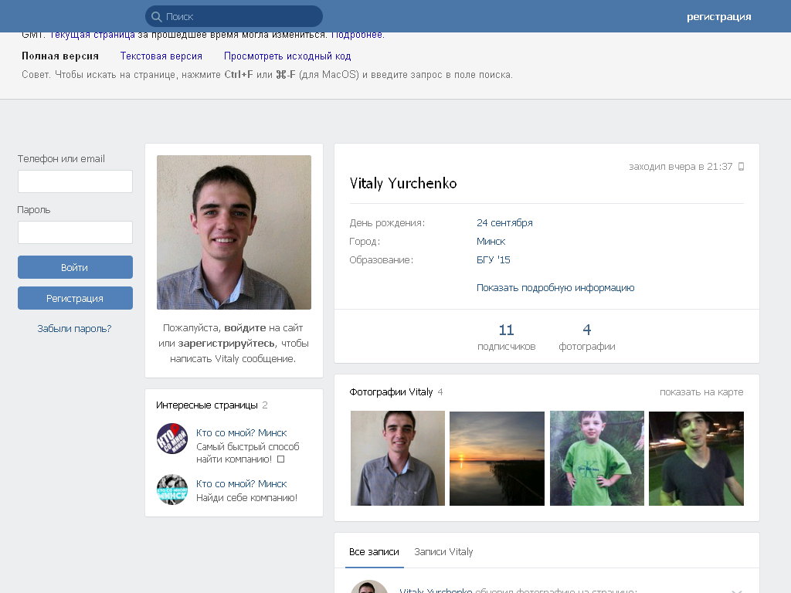The width and height of the screenshot is (791, 593).
Task: Click the 'Регистрация' button under login form
Action: pyautogui.click(x=75, y=298)
